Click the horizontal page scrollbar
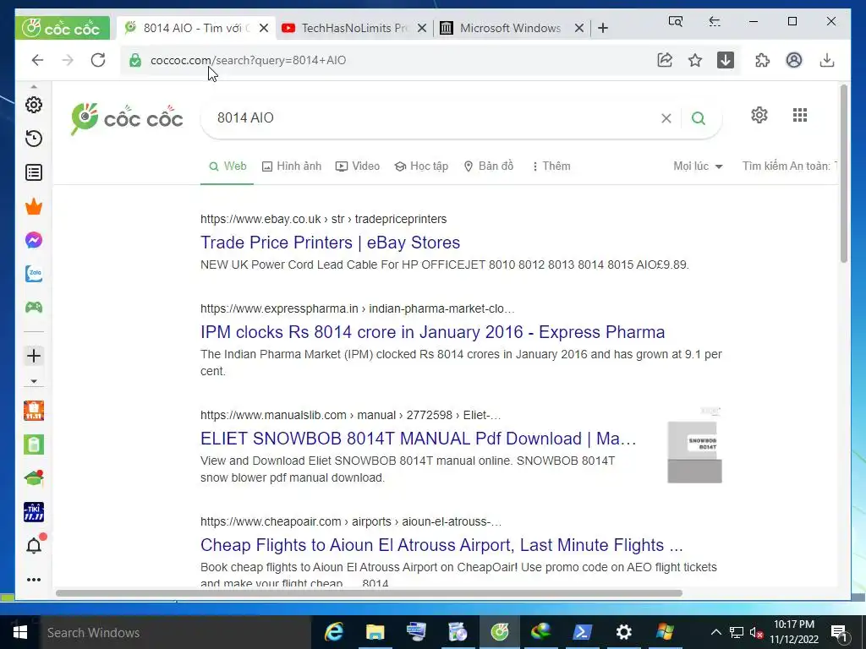866x649 pixels. pyautogui.click(x=369, y=593)
